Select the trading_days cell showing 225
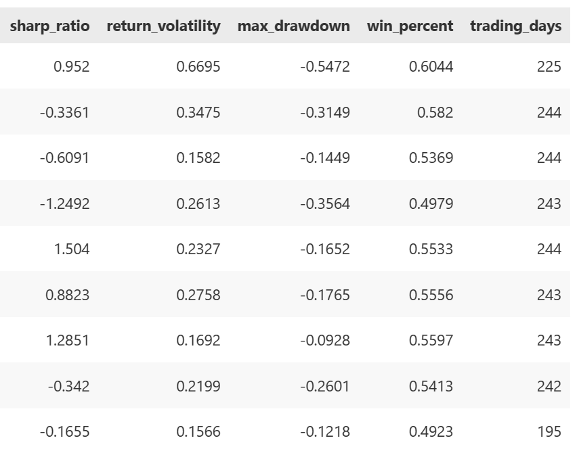This screenshot has width=577, height=453. (x=549, y=67)
